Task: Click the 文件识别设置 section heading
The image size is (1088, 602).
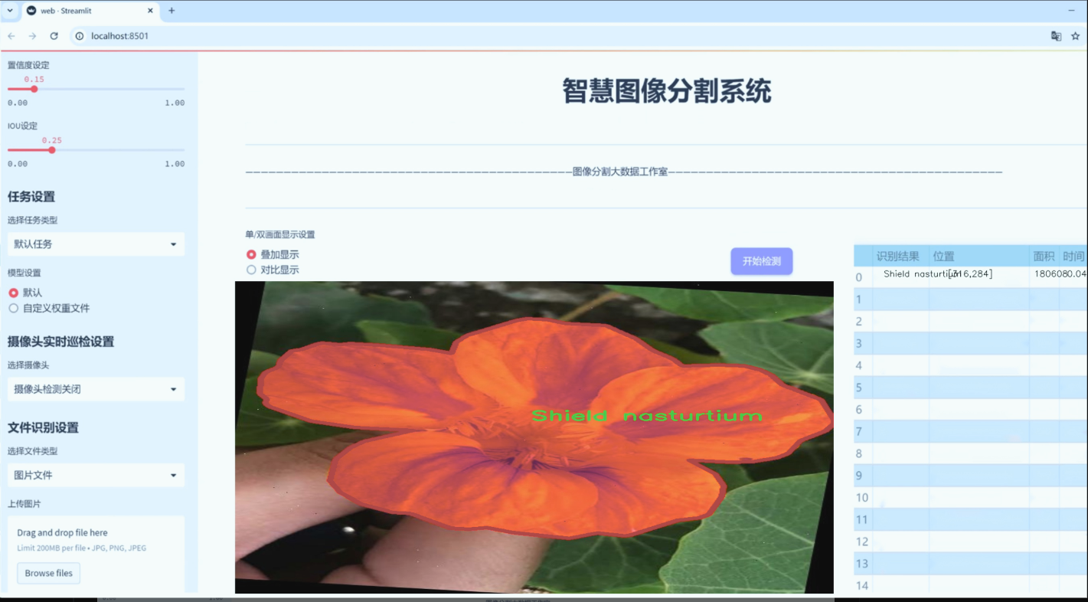Action: click(43, 427)
